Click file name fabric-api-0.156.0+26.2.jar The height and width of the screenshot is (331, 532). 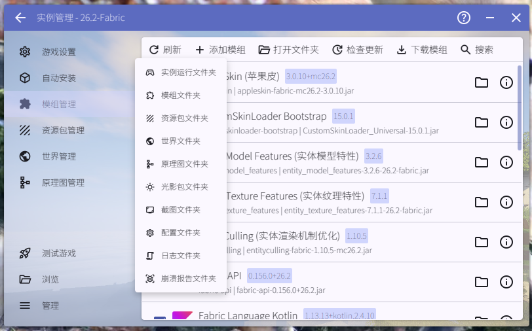coord(281,290)
